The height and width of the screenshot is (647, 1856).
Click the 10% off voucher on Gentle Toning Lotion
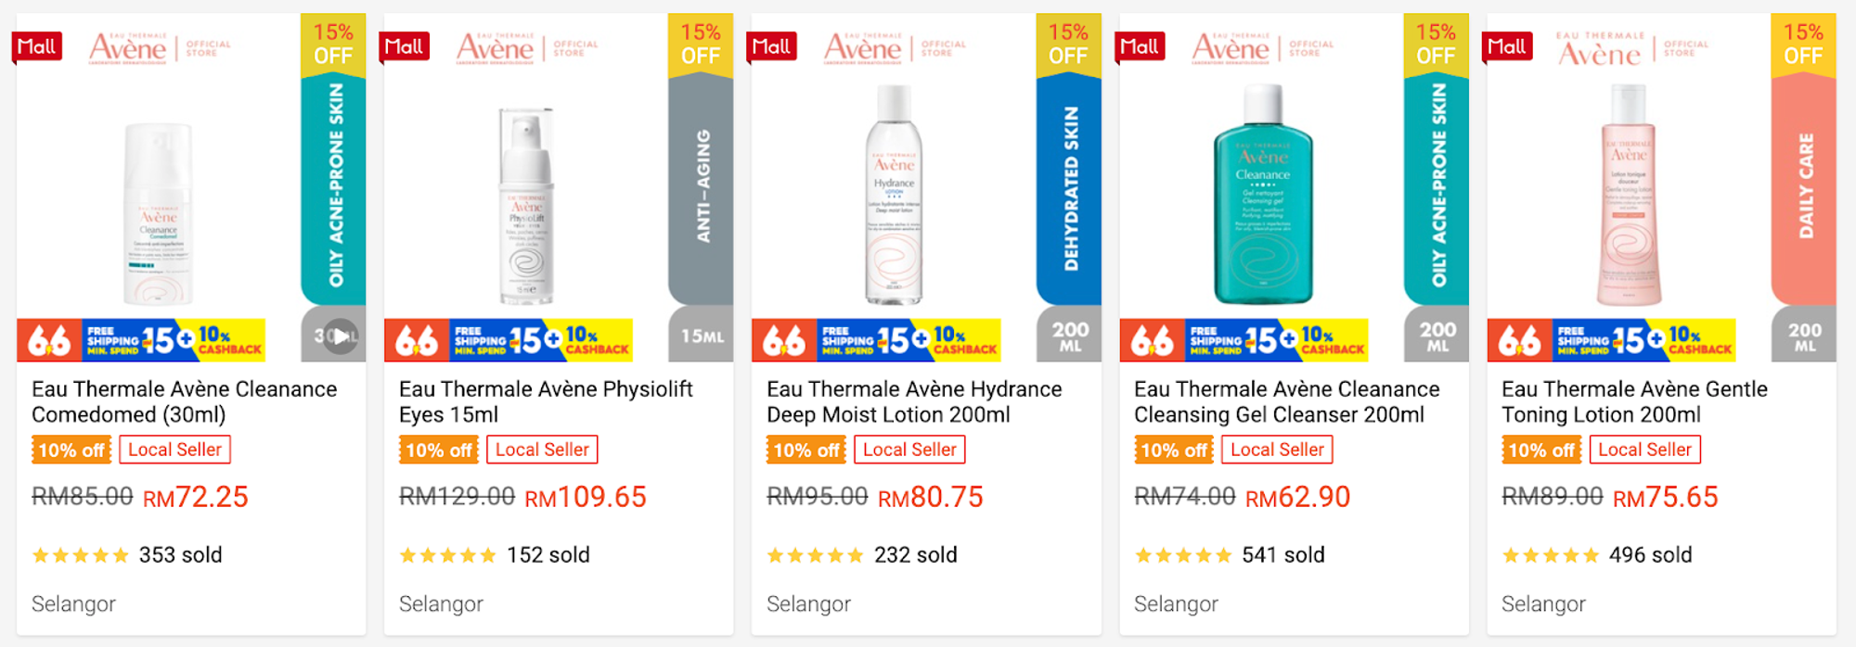tap(1541, 450)
